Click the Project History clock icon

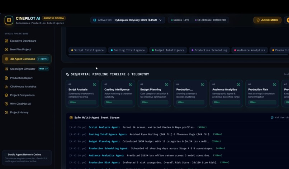6,113
